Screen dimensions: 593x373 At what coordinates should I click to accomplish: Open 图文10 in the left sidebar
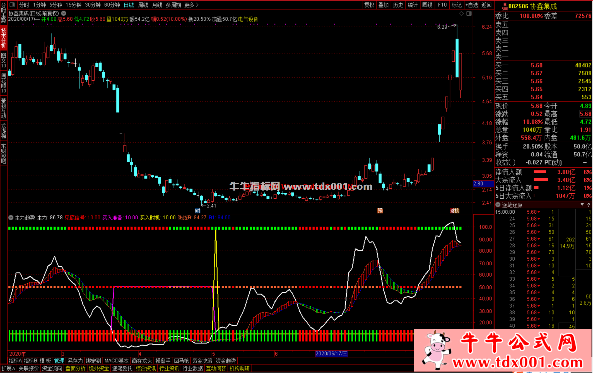4,60
